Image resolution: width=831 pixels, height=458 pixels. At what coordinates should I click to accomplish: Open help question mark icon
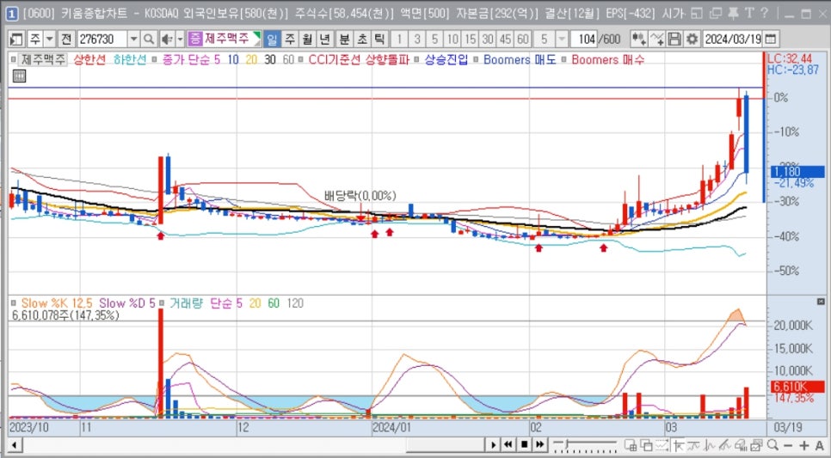click(x=764, y=14)
